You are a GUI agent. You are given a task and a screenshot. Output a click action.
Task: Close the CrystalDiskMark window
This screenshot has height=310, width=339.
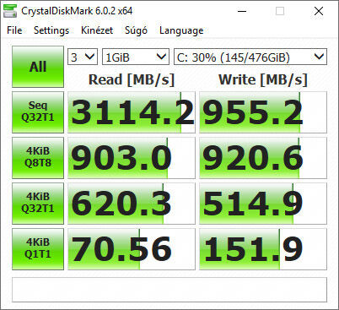319,11
